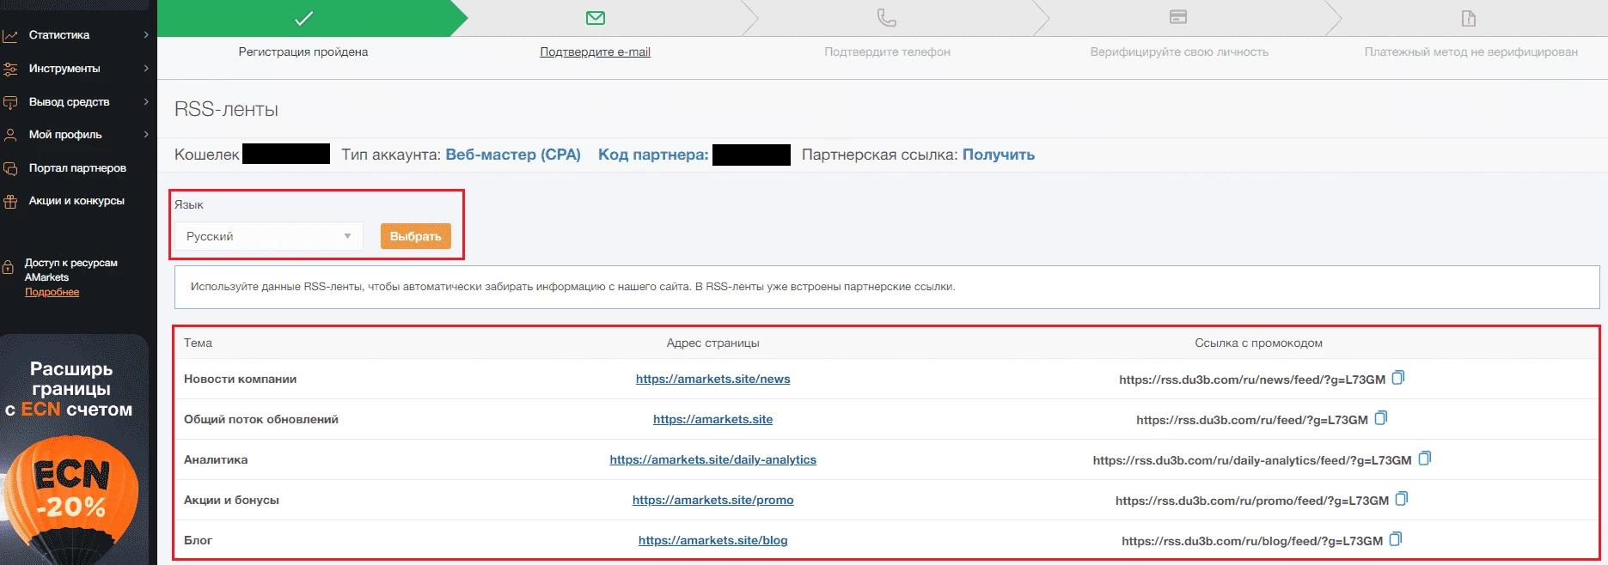Click the identity verification card icon
1608x565 pixels.
[1178, 17]
